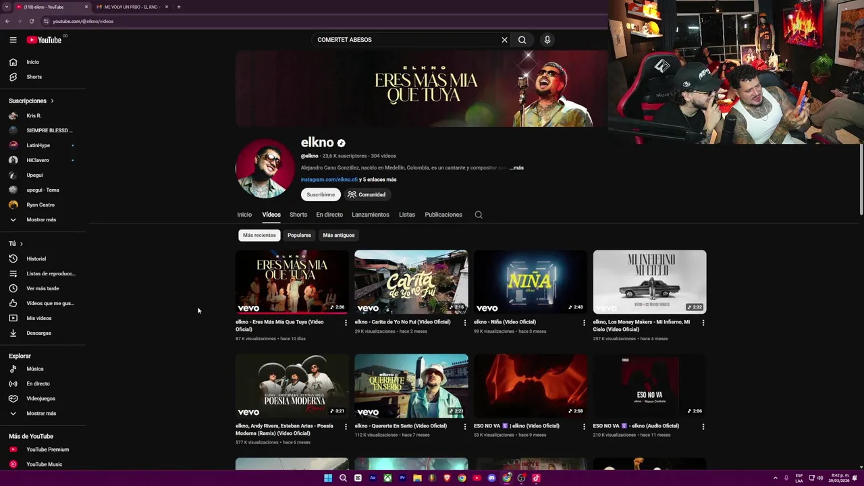Open the En directo channel tab
Image resolution: width=864 pixels, height=486 pixels.
pos(329,215)
